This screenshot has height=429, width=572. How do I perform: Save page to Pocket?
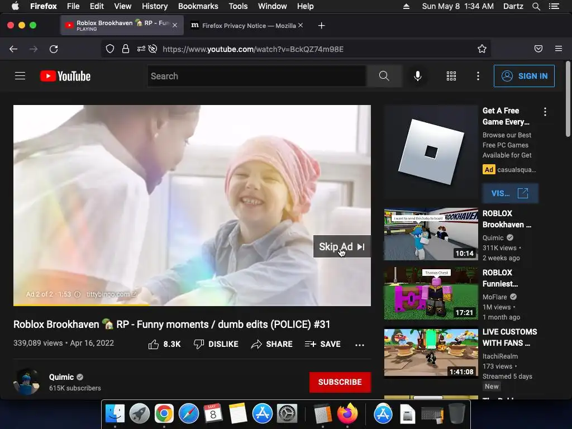[x=538, y=49]
